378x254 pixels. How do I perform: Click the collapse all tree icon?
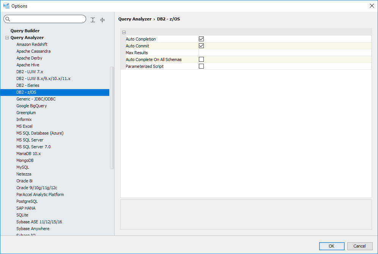[x=102, y=20]
